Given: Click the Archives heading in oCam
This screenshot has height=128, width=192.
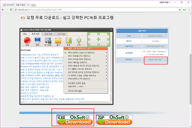Looking at the screenshot, I should click(26, 50).
